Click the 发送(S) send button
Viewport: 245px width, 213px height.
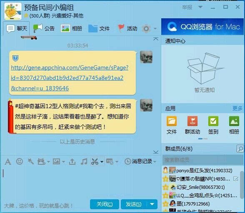(134, 204)
